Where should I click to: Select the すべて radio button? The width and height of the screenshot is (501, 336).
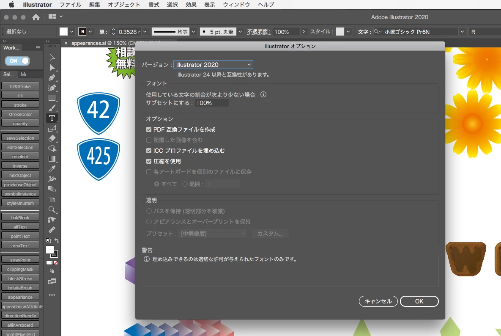[x=156, y=184]
